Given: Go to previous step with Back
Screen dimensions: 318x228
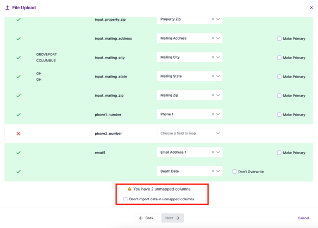Looking at the screenshot, I should [x=146, y=218].
